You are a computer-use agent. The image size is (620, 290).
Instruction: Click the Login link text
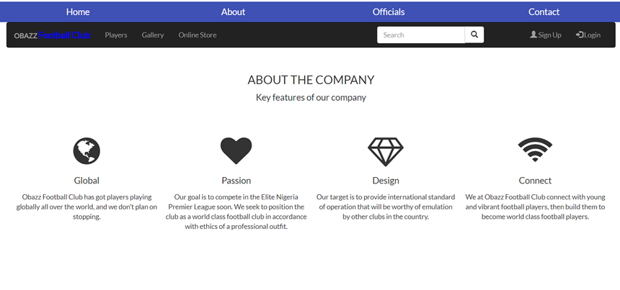coord(593,35)
